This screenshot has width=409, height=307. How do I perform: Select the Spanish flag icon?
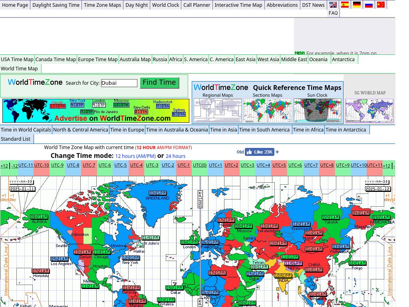click(345, 5)
